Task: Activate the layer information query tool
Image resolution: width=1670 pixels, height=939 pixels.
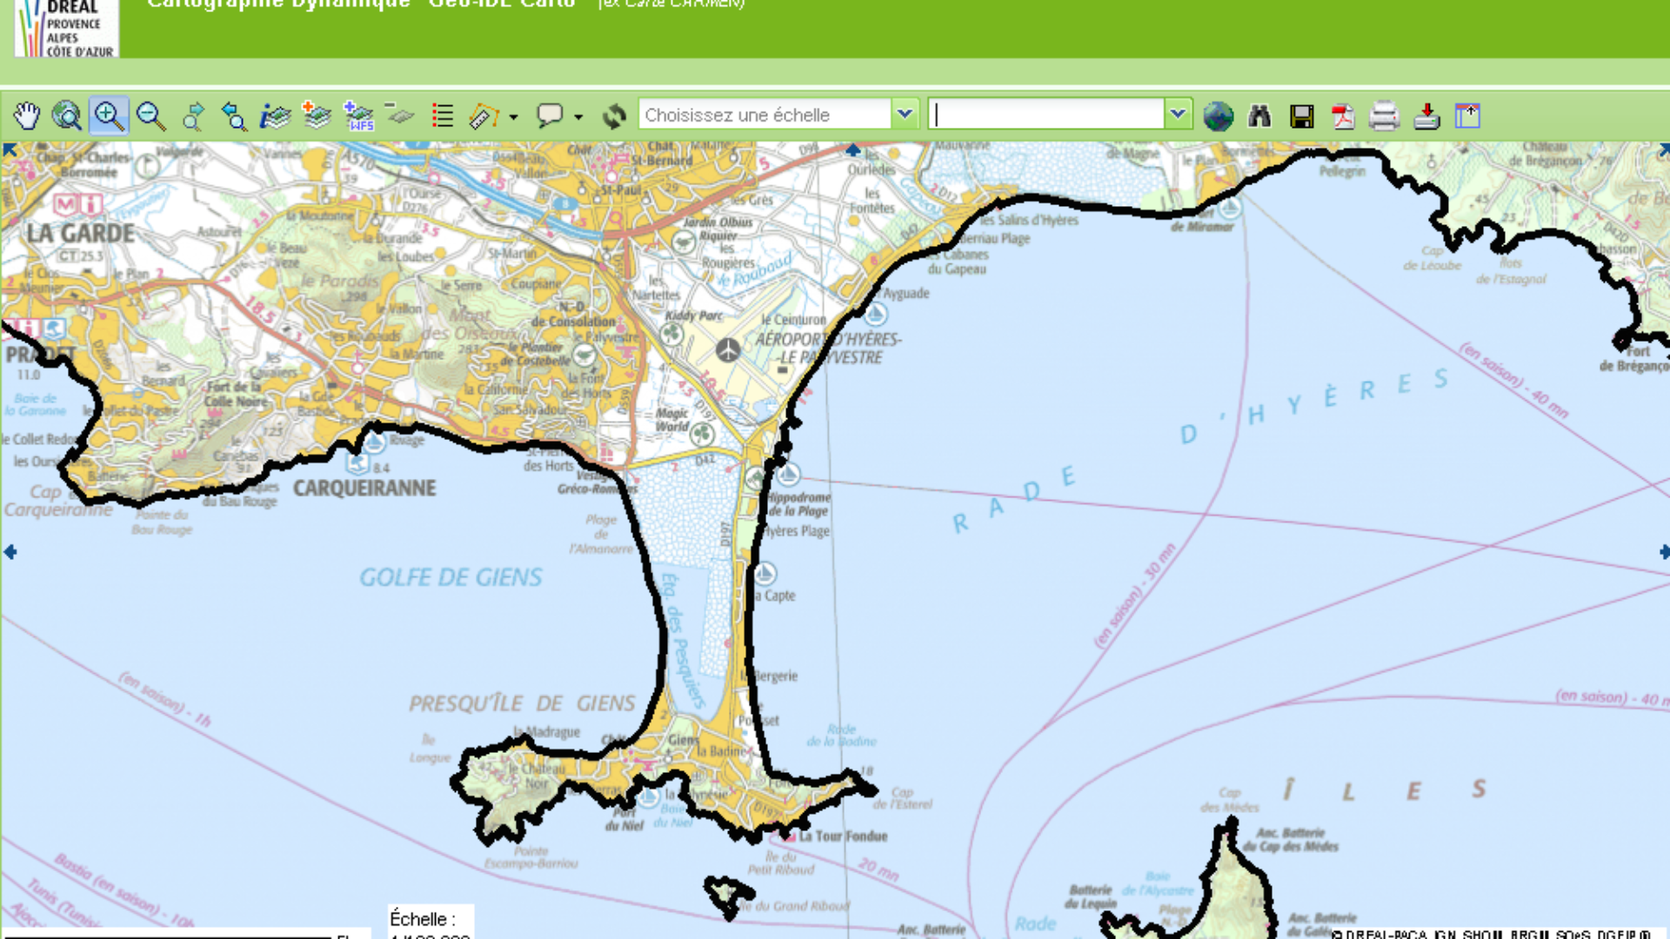Action: point(276,116)
